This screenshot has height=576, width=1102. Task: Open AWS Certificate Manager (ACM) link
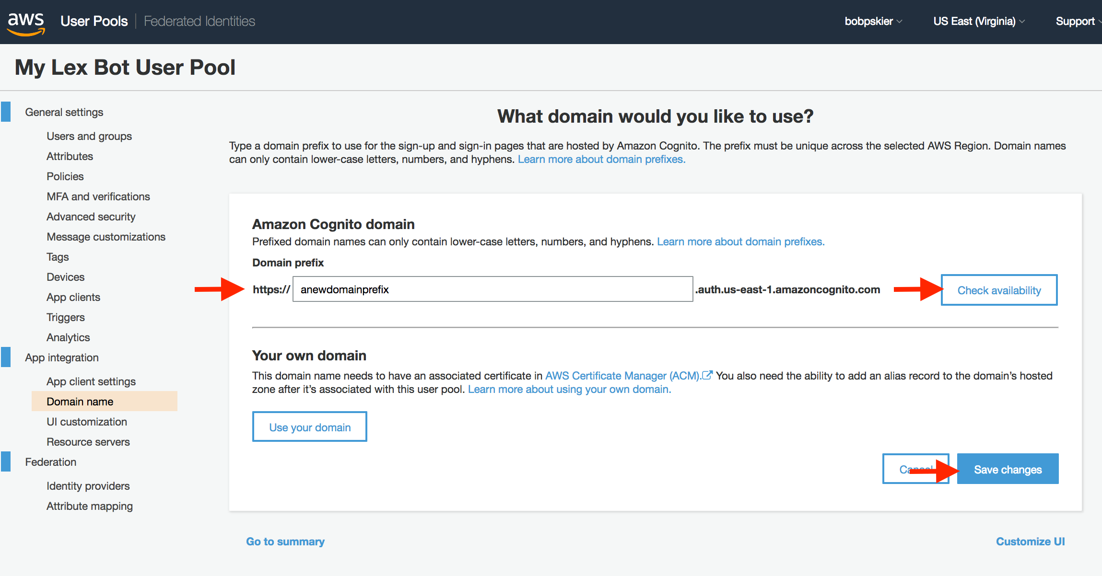tap(629, 376)
